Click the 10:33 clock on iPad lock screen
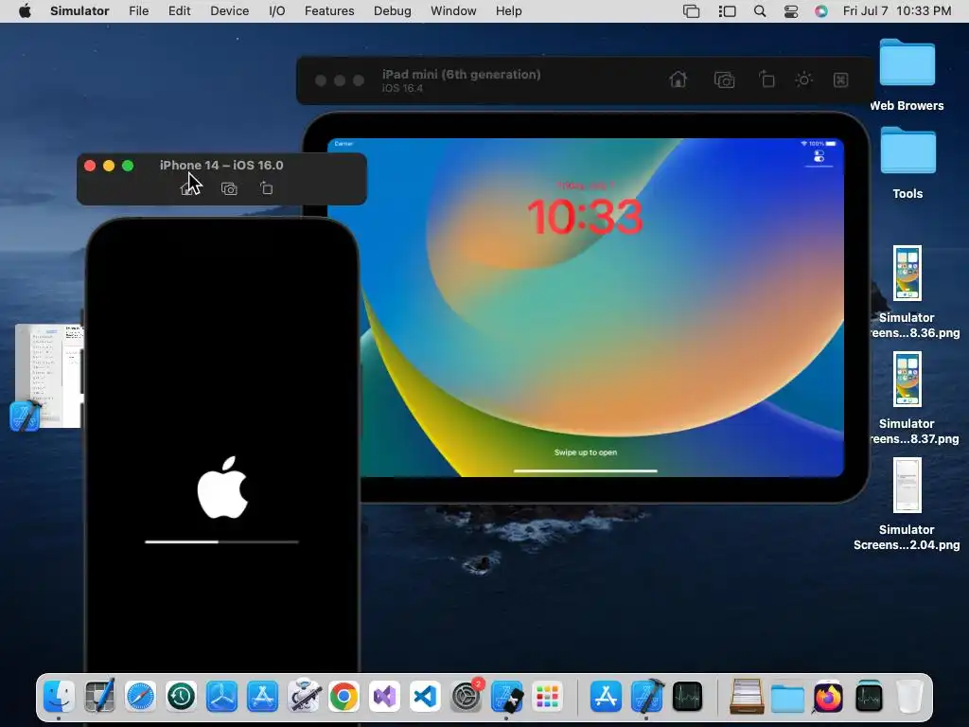This screenshot has width=969, height=727. point(585,217)
